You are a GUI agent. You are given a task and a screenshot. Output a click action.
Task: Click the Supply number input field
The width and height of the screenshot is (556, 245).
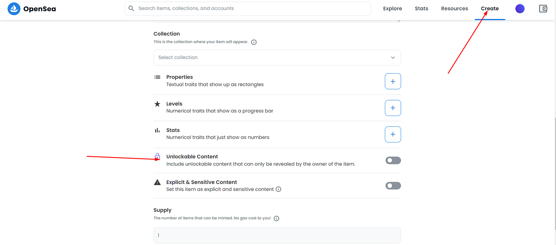point(277,236)
